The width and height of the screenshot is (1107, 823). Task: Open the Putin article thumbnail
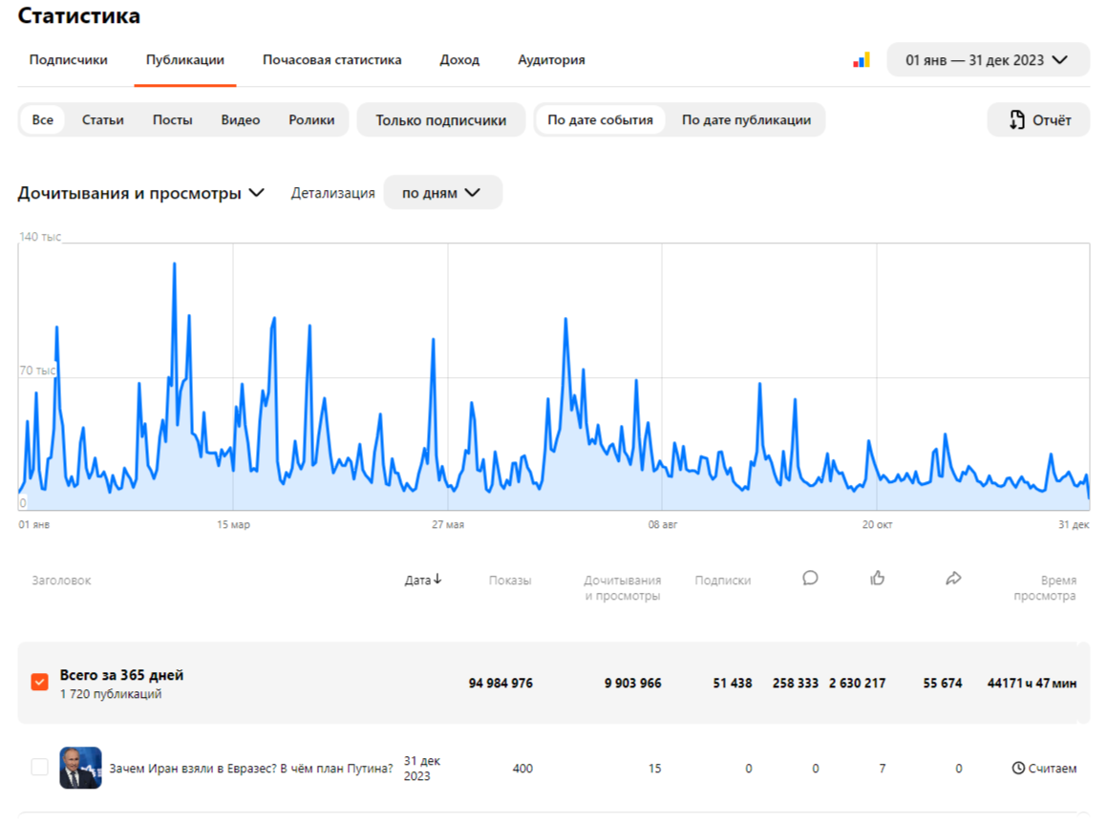[x=80, y=768]
